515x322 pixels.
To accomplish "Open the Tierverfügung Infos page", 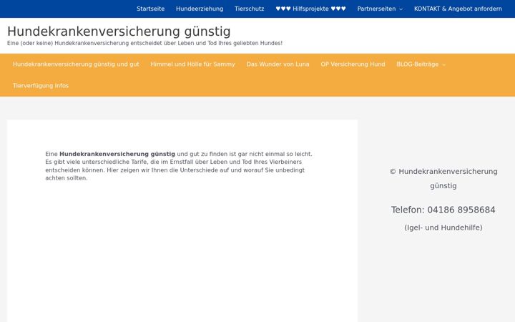I will pos(41,86).
